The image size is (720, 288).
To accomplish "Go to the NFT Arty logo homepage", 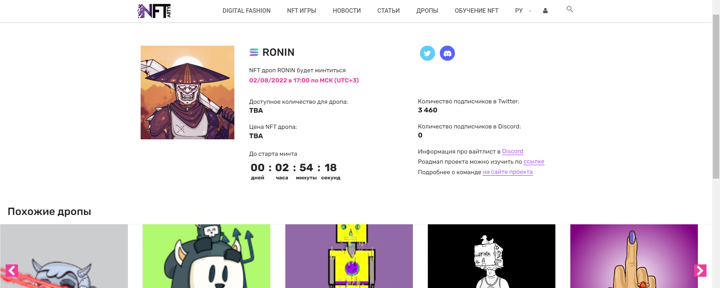I will 154,11.
